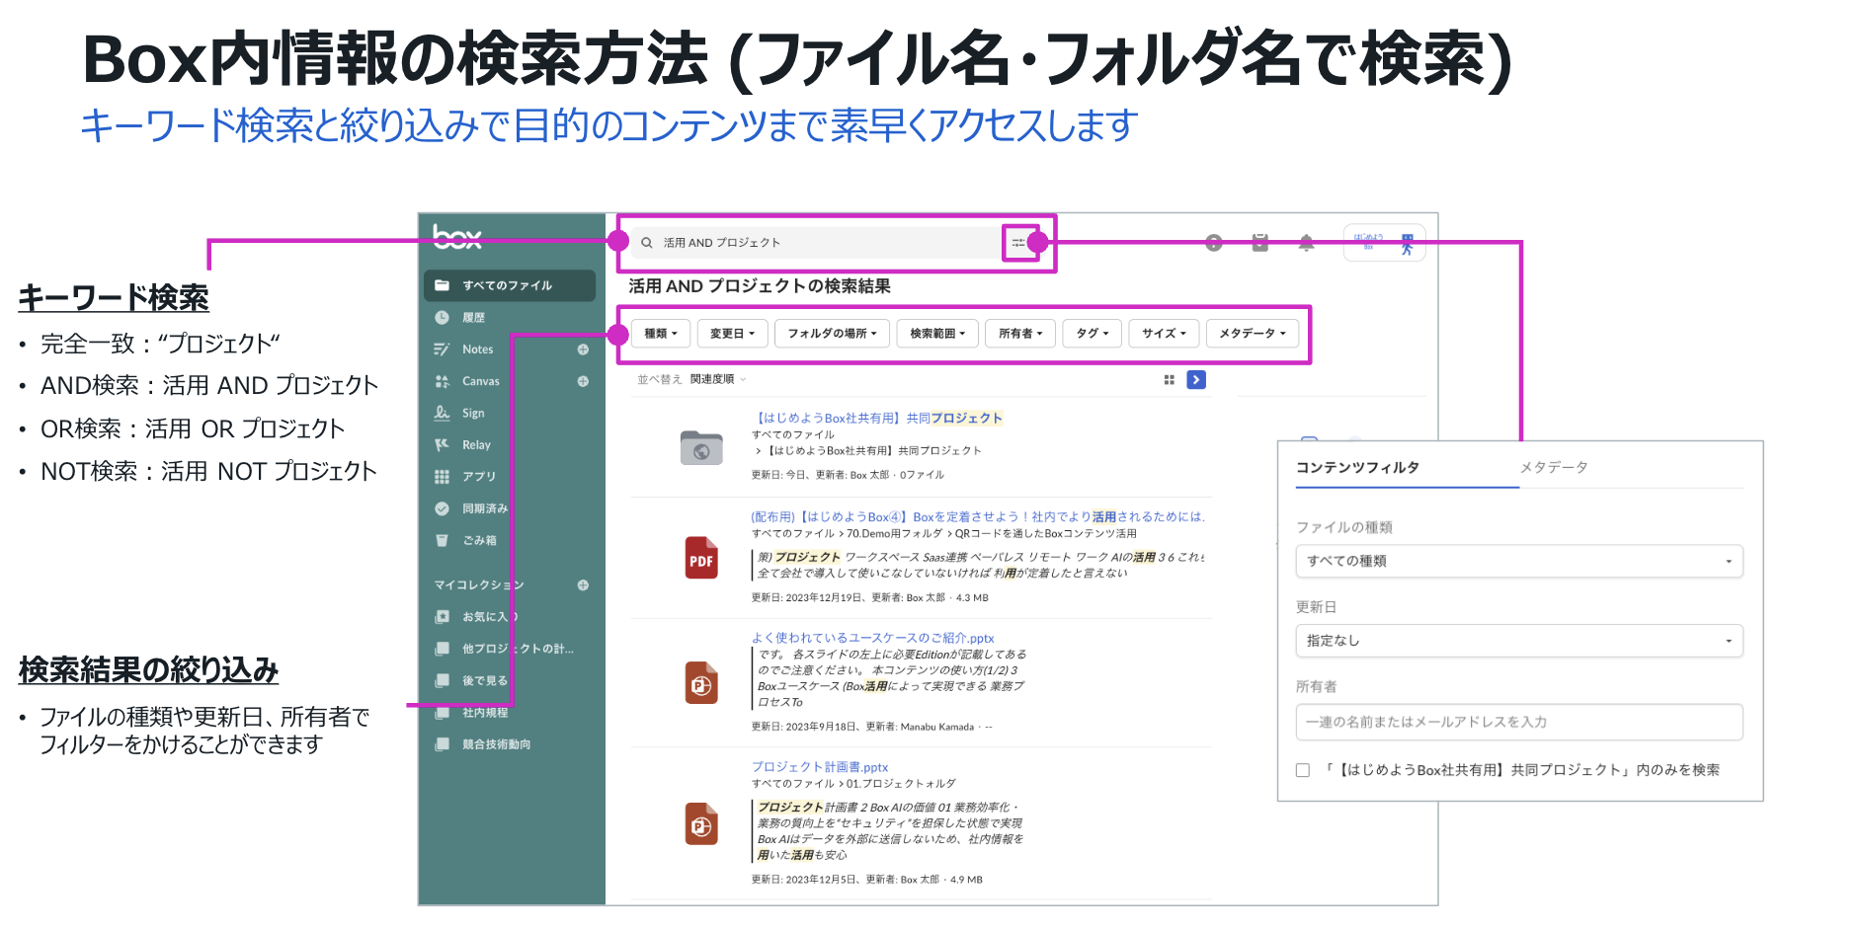Open the Relay flag icon in sidebar

[442, 445]
